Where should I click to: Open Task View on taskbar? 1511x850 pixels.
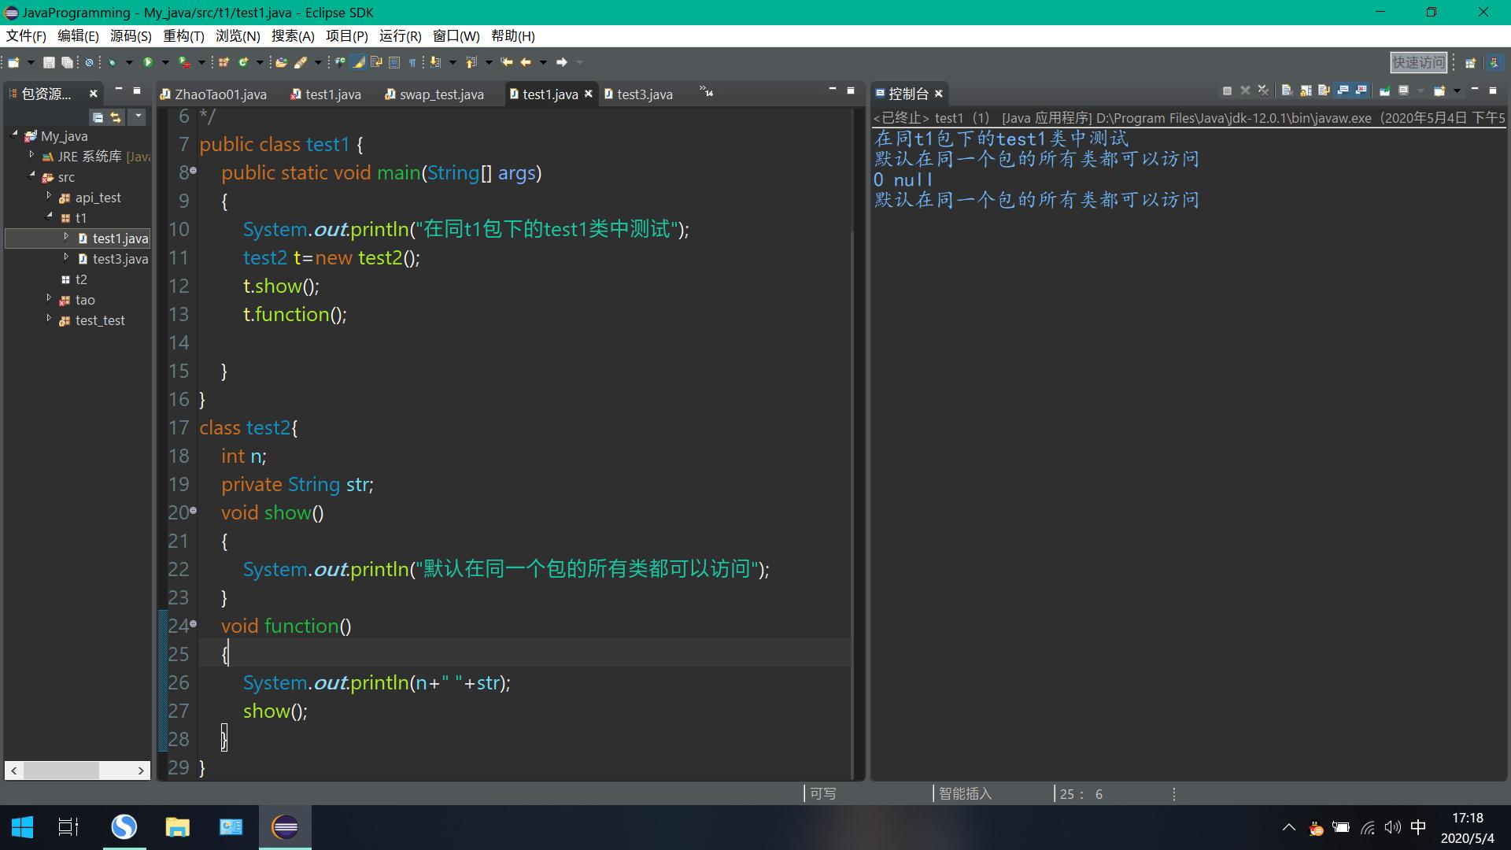pos(68,827)
